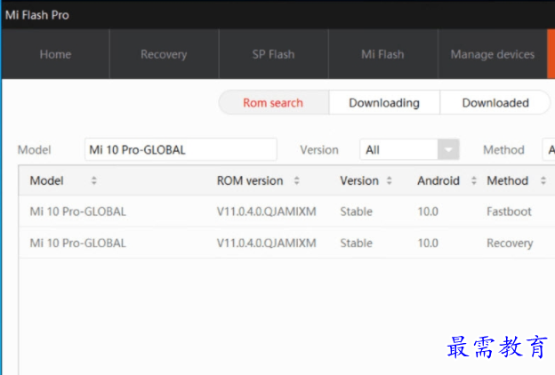Click 10.0 in the Recovery row
Viewport: 555px width, 375px height.
(x=428, y=243)
